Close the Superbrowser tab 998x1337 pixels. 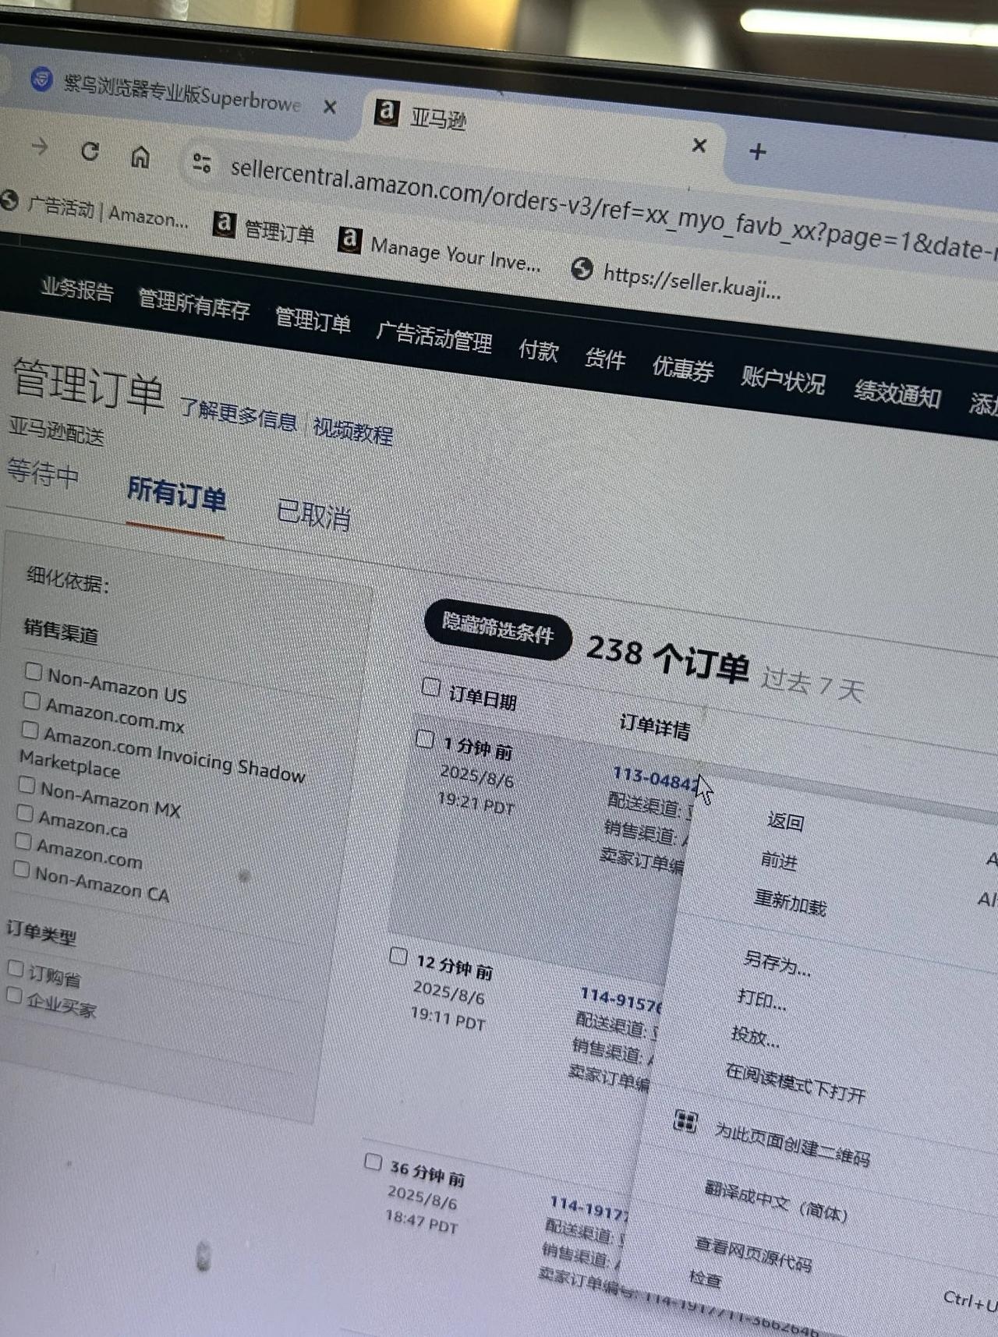click(330, 107)
